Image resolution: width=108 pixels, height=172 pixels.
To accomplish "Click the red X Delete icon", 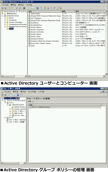I will pos(24,8).
